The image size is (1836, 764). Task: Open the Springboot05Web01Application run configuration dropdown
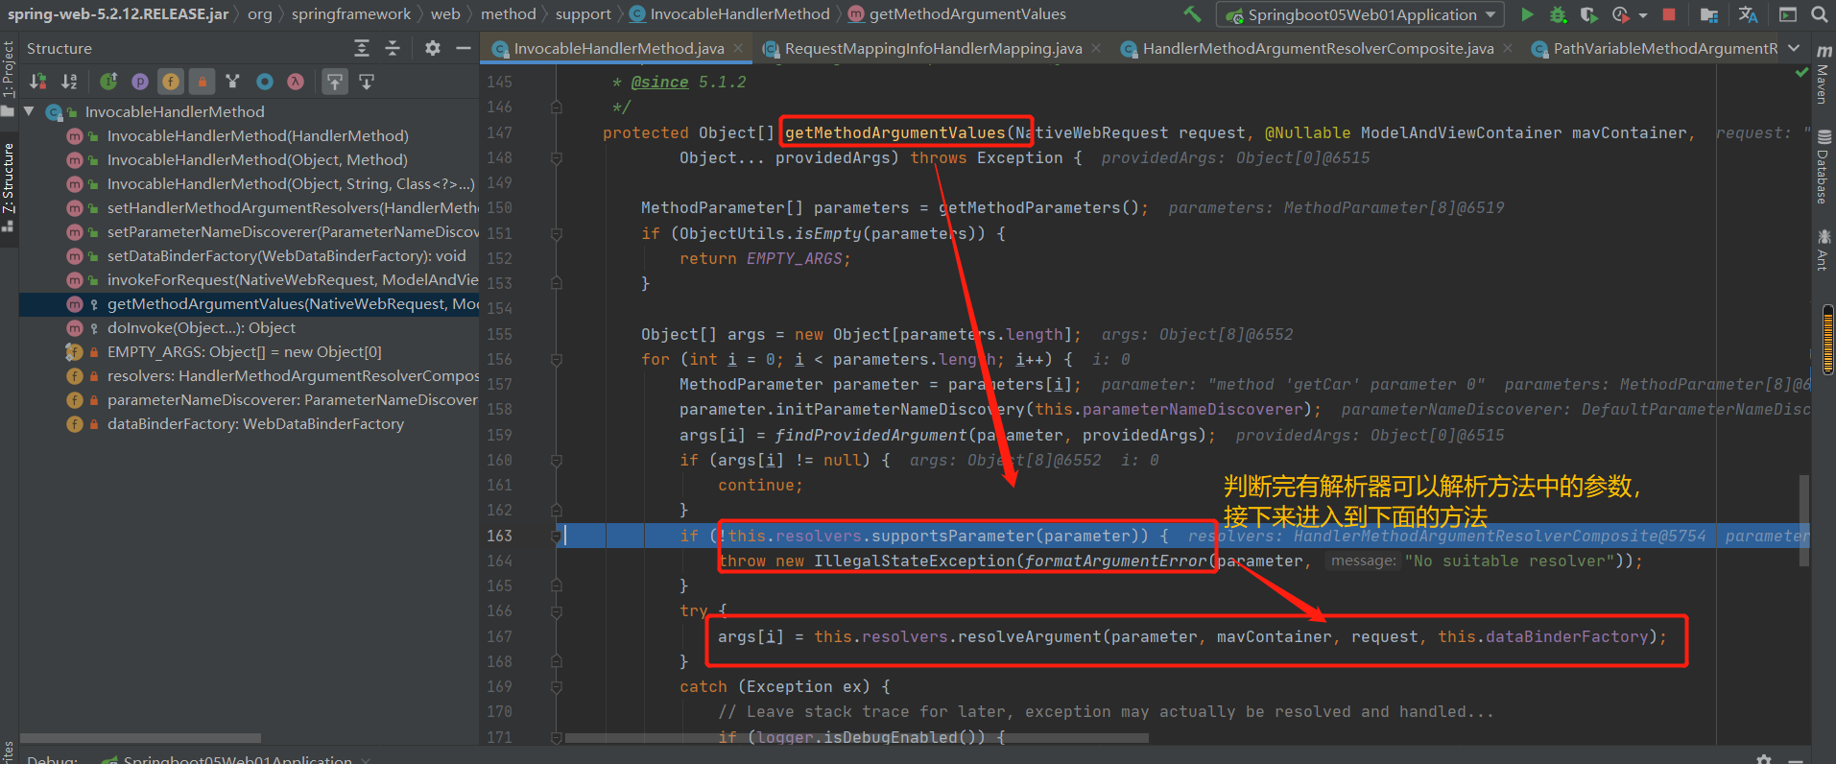point(1359,14)
